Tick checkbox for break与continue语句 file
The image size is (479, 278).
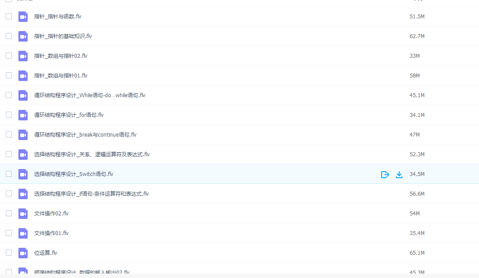(x=9, y=134)
